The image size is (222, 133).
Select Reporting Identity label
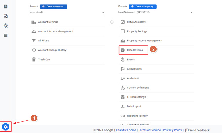[x=137, y=116]
